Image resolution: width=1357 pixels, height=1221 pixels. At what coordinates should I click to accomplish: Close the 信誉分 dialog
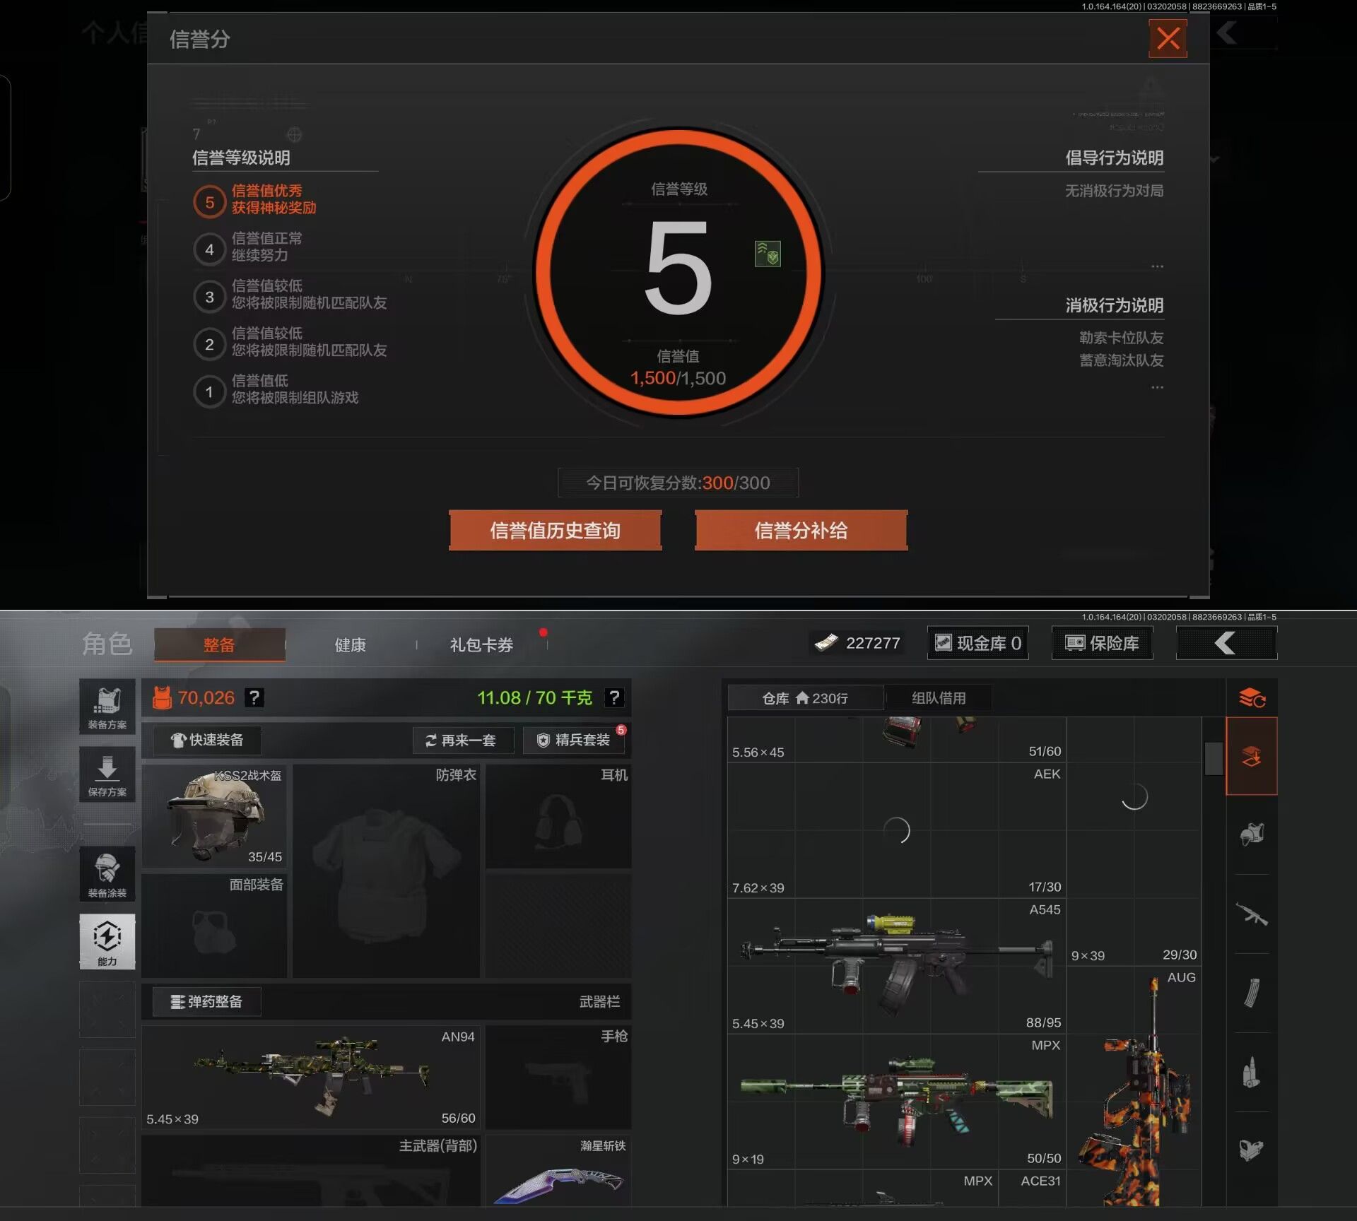click(x=1167, y=38)
